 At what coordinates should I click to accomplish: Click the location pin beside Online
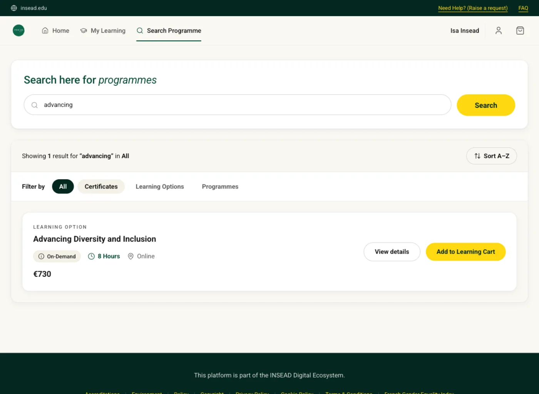pyautogui.click(x=131, y=256)
